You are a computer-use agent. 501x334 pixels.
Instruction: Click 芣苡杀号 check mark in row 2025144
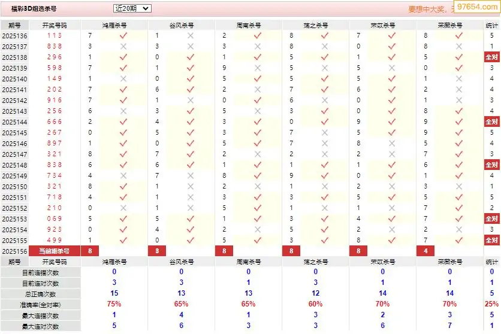[392, 122]
